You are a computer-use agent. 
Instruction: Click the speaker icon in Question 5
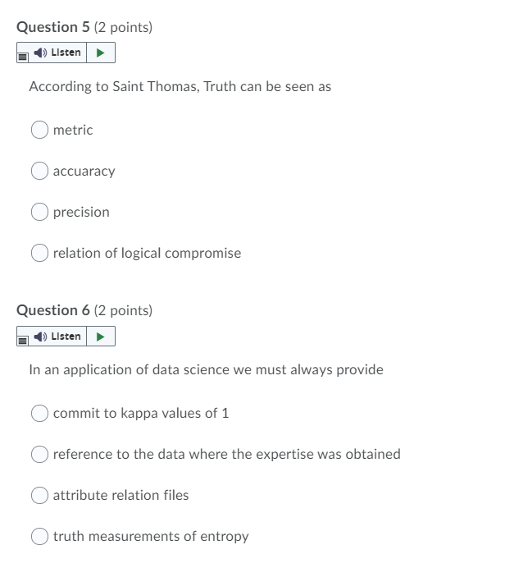coord(39,53)
